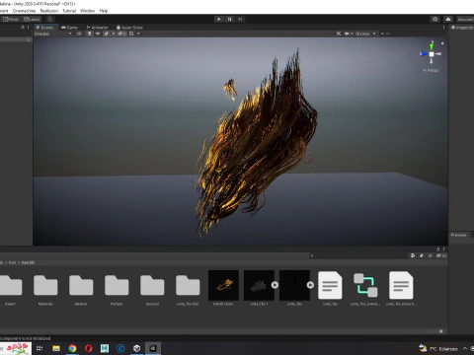Pause the editor playback
Image resolution: width=474 pixels, height=355 pixels.
[230, 19]
